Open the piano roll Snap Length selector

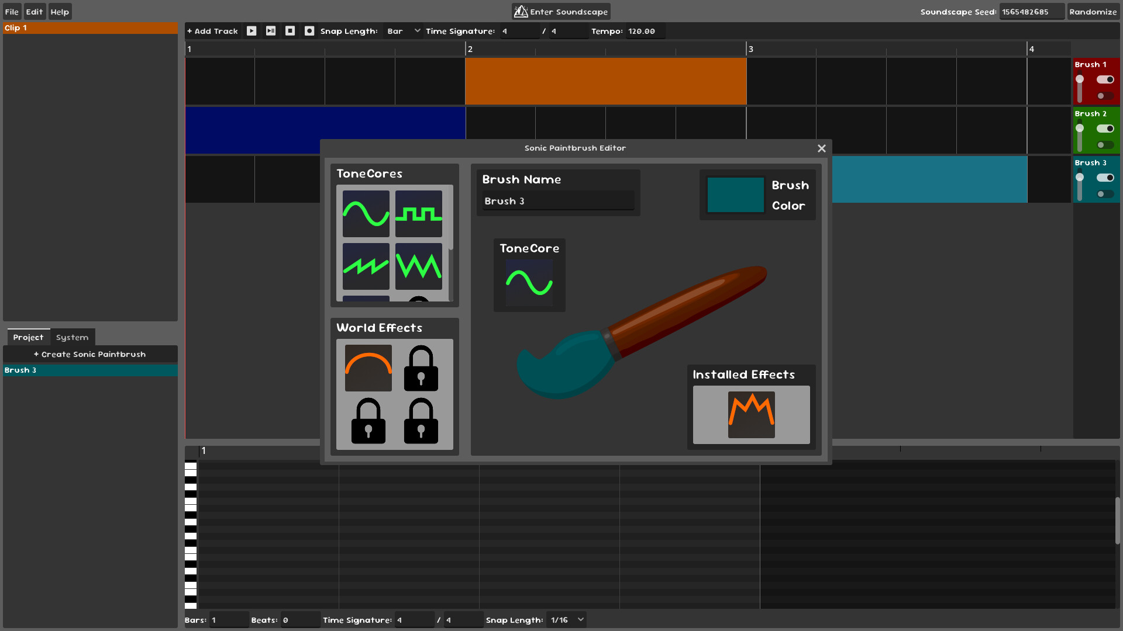click(x=565, y=619)
